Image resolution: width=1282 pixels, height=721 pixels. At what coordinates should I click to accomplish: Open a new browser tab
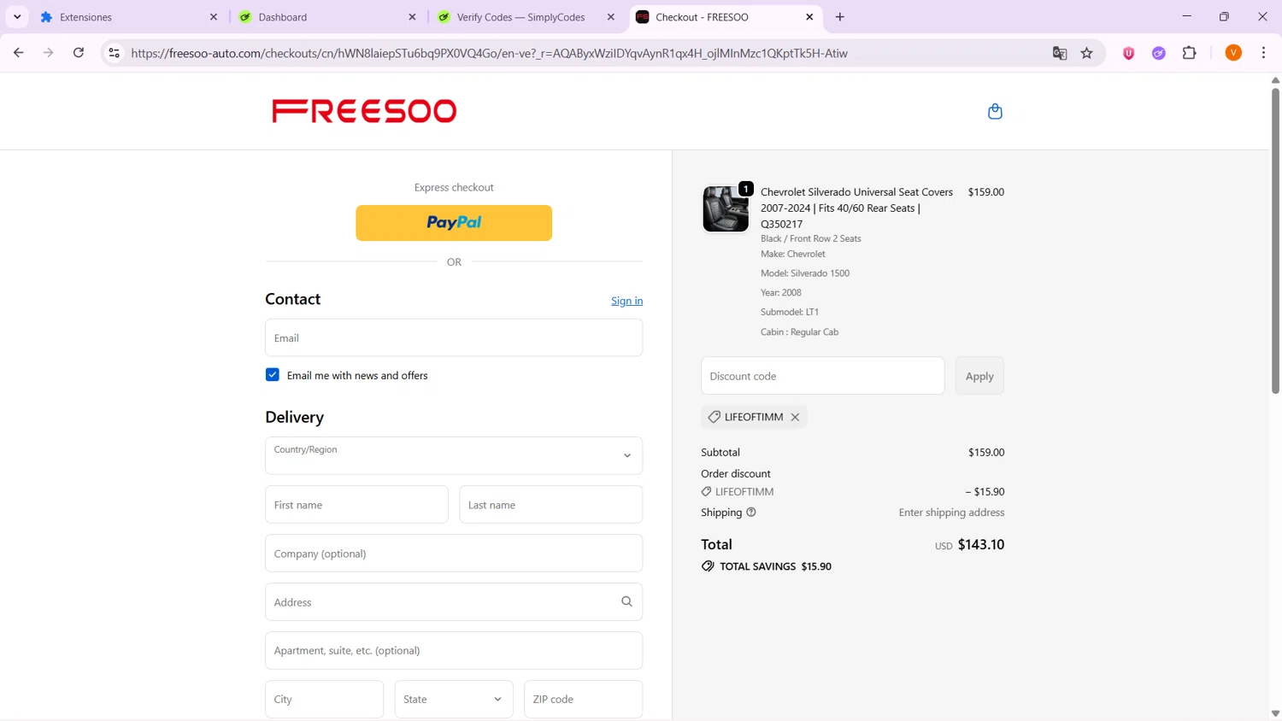(x=840, y=17)
